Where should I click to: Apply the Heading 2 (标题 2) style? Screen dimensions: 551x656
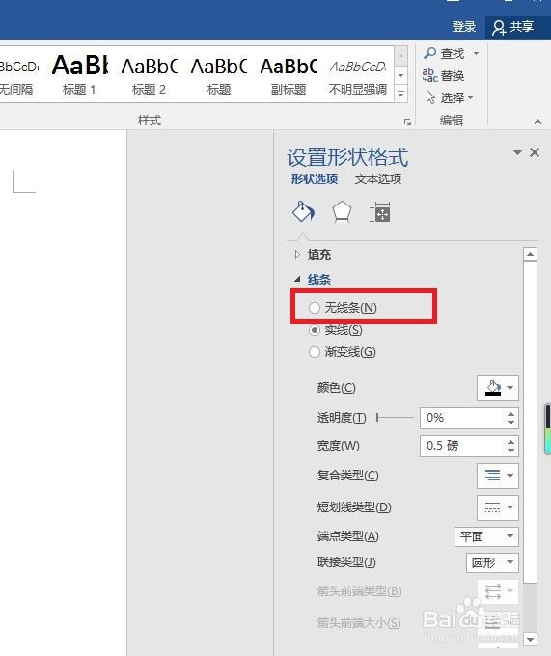[149, 75]
